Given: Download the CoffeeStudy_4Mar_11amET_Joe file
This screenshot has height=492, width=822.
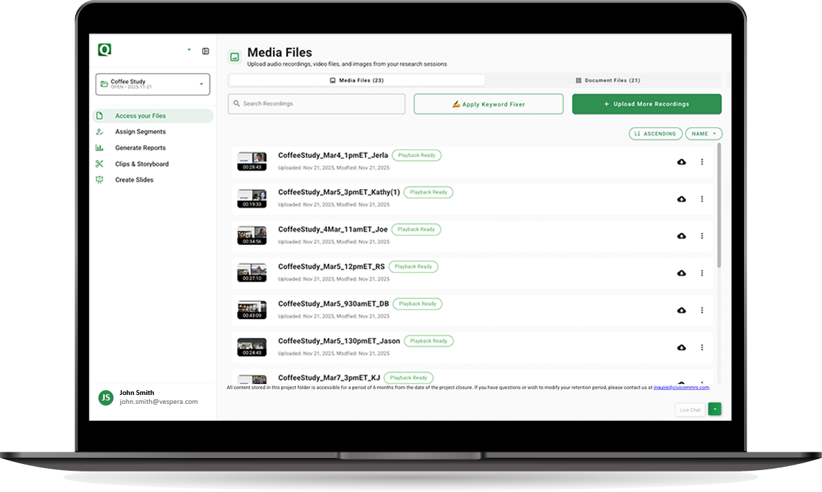Looking at the screenshot, I should point(681,236).
